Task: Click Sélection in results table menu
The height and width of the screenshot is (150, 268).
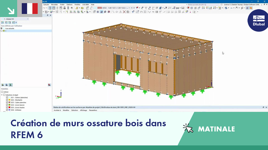Action: (75, 110)
